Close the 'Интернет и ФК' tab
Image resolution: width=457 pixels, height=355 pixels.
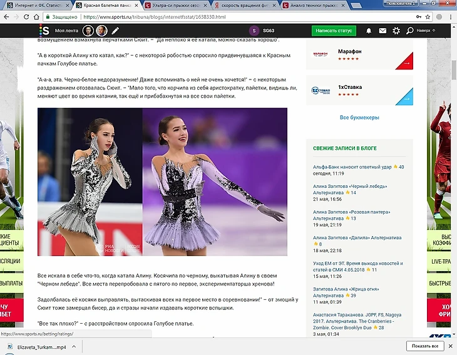click(x=68, y=5)
